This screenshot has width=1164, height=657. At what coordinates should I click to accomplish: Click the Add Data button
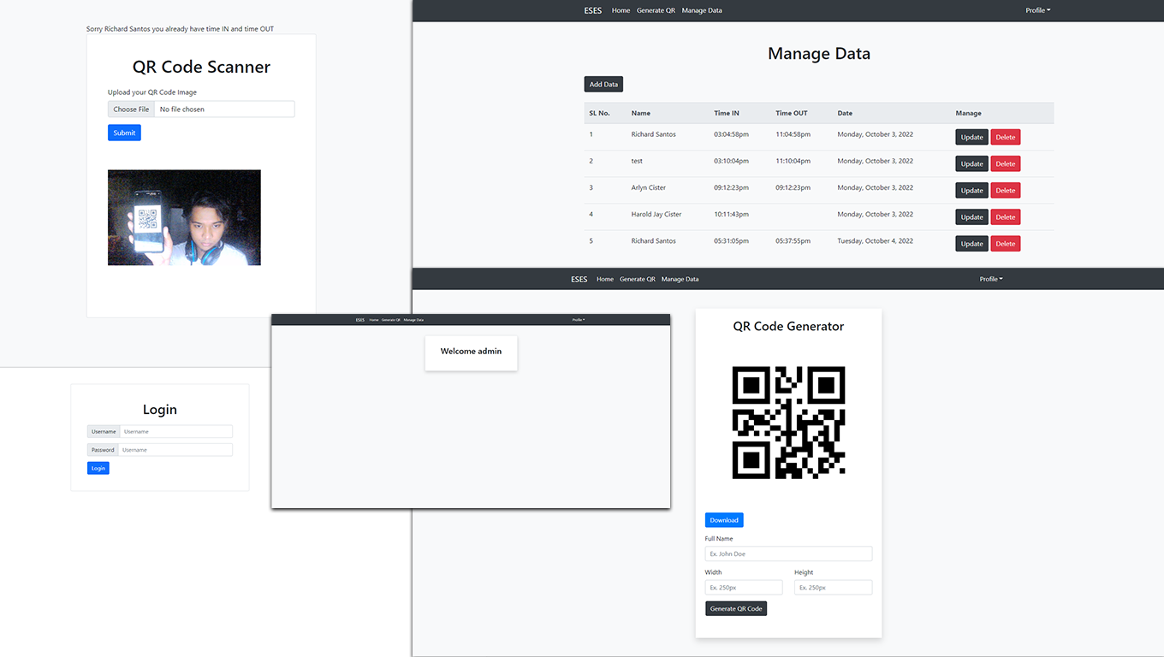(603, 85)
